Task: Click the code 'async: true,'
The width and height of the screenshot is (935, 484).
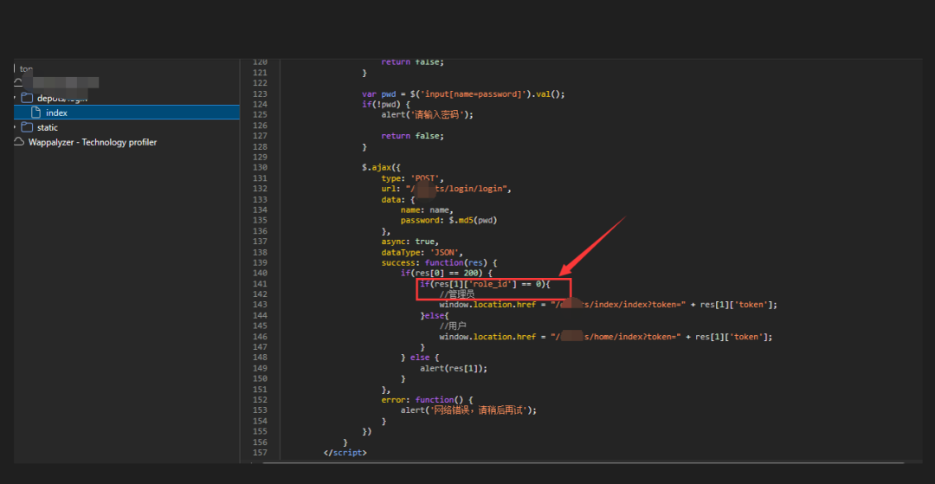Action: point(410,242)
